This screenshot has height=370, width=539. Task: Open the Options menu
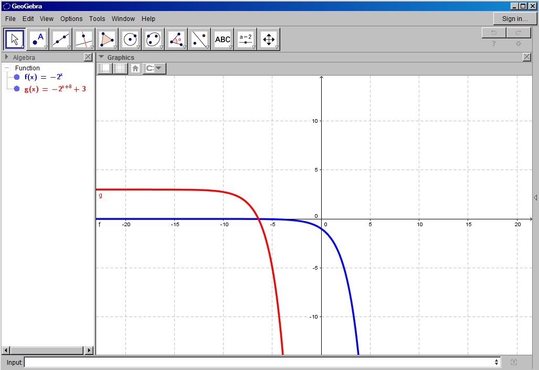pos(71,19)
